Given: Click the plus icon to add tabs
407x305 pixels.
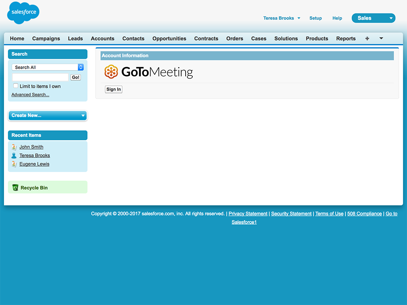Looking at the screenshot, I should [367, 38].
